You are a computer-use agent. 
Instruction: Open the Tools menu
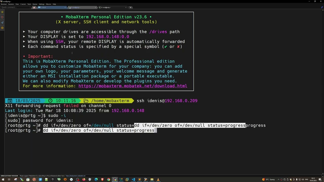[29, 4]
